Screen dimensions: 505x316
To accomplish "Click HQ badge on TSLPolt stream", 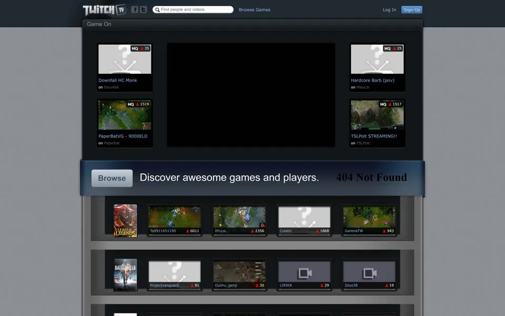I will (x=383, y=104).
